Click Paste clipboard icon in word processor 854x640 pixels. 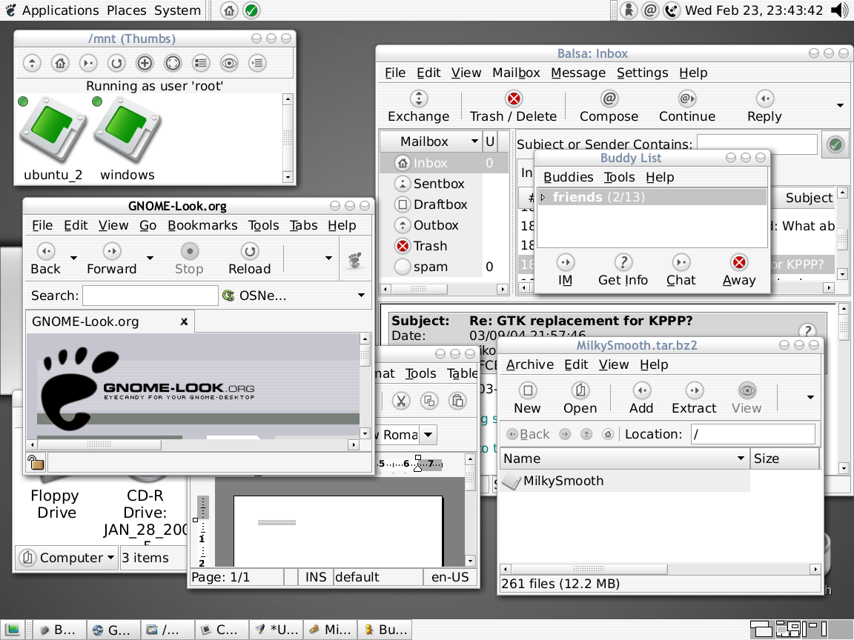(x=457, y=401)
